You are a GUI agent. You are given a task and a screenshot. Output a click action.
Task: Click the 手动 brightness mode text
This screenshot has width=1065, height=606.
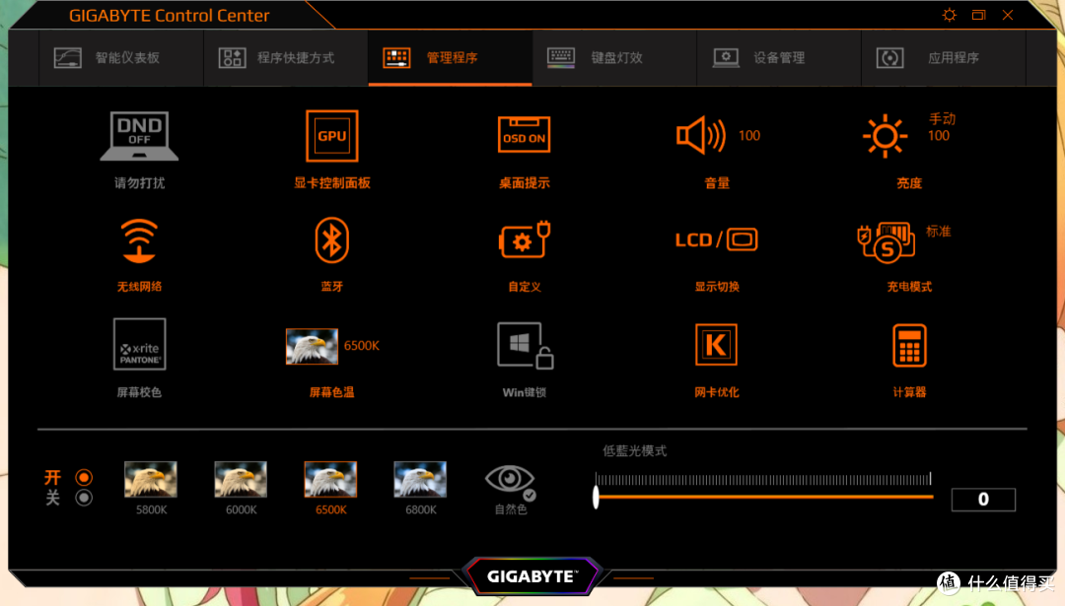[942, 119]
